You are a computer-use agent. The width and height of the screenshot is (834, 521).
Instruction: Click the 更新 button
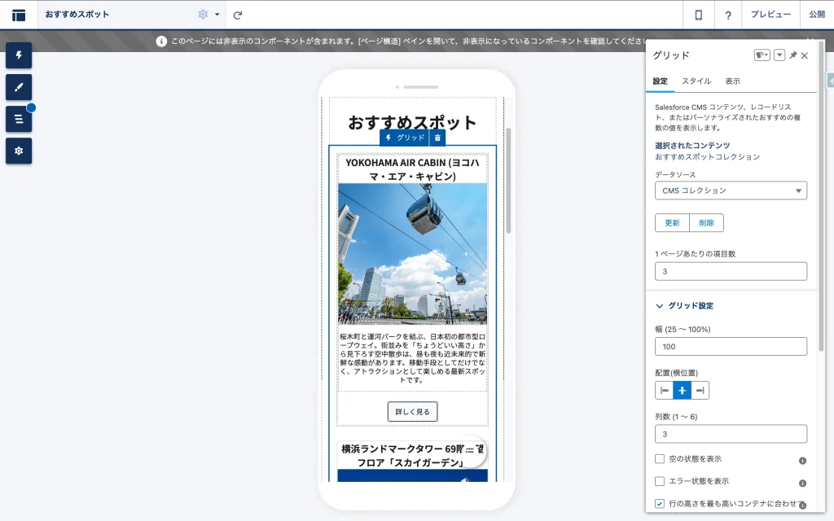click(672, 223)
